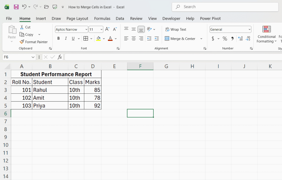Click Decrease Decimal icon
The height and width of the screenshot is (180, 282).
pos(248,38)
